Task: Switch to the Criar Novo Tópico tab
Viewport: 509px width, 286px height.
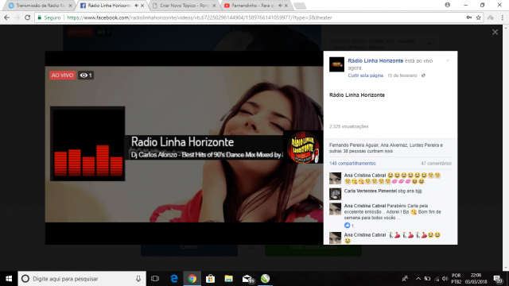Action: (x=185, y=6)
